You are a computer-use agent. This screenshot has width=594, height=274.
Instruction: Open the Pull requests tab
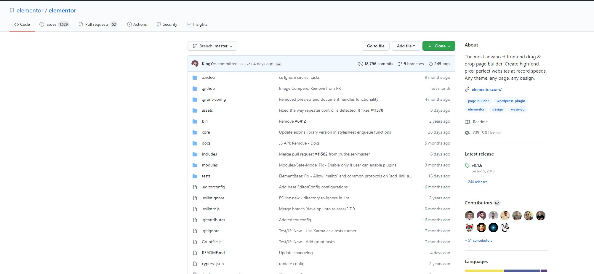coord(98,24)
